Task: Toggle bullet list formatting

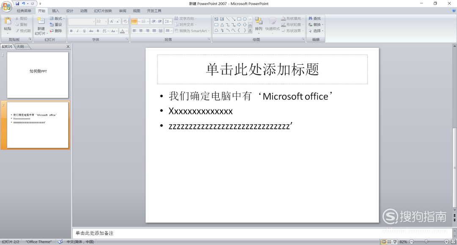Action: pyautogui.click(x=135, y=21)
